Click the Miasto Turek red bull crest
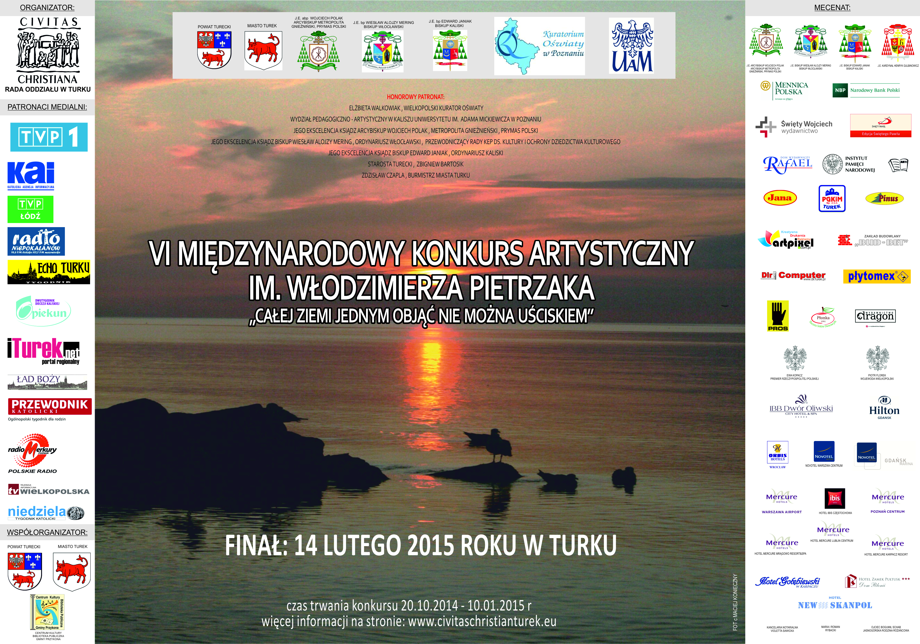This screenshot has width=920, height=644. point(263,50)
